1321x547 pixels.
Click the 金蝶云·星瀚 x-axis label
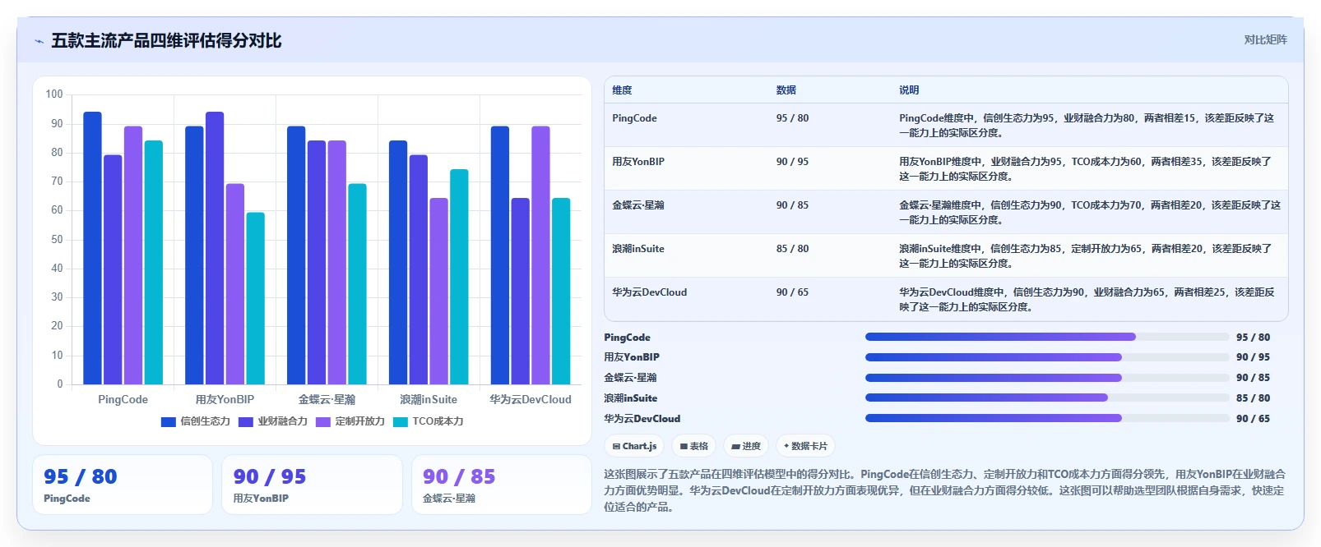click(x=327, y=399)
